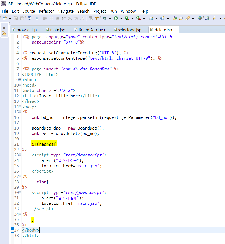Open the Source menu
This screenshot has height=244, width=225.
pyautogui.click(x=29, y=11)
